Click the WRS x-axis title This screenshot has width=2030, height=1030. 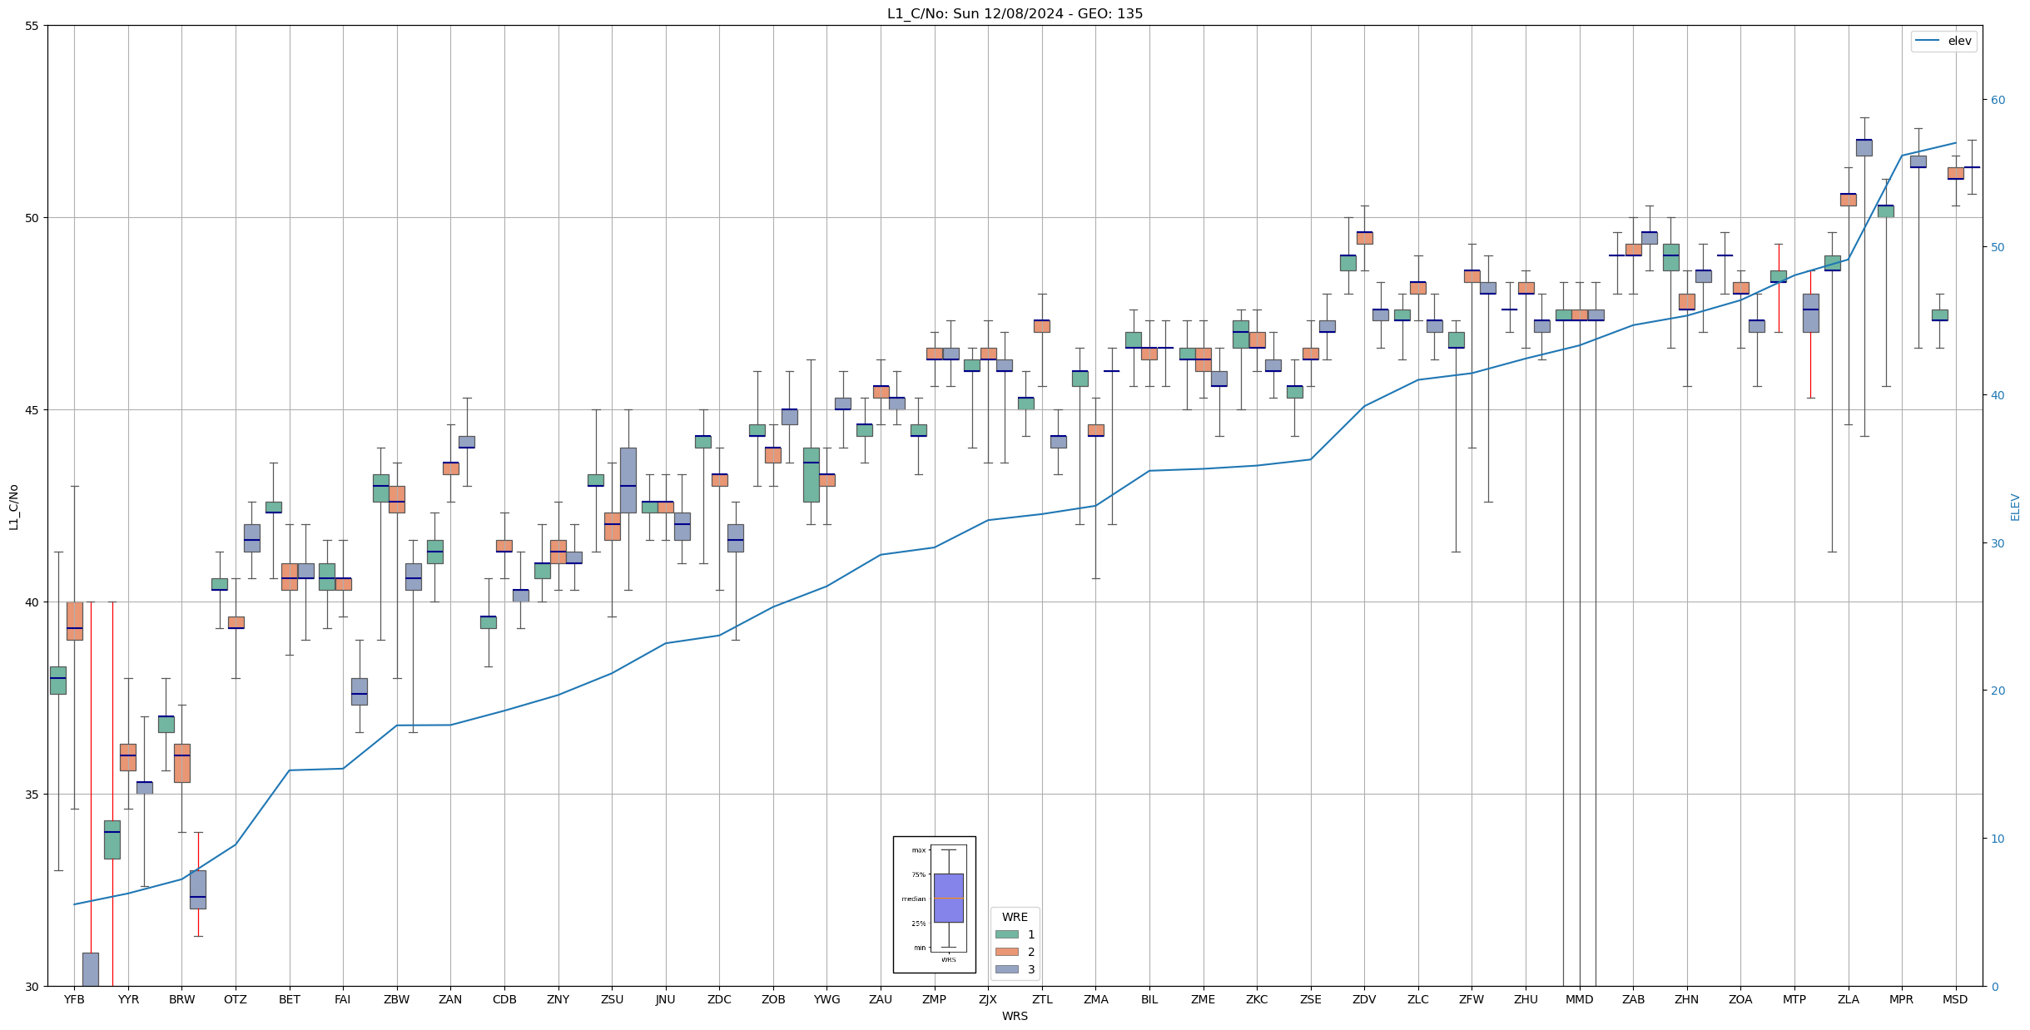[x=1015, y=1016]
